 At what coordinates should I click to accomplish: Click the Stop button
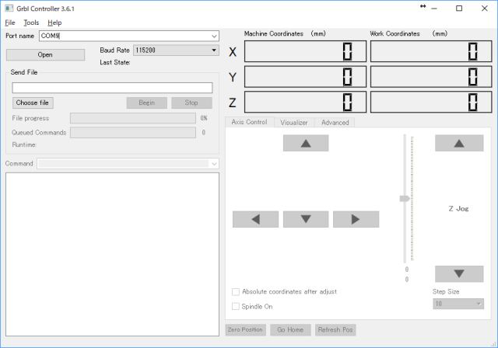click(191, 103)
